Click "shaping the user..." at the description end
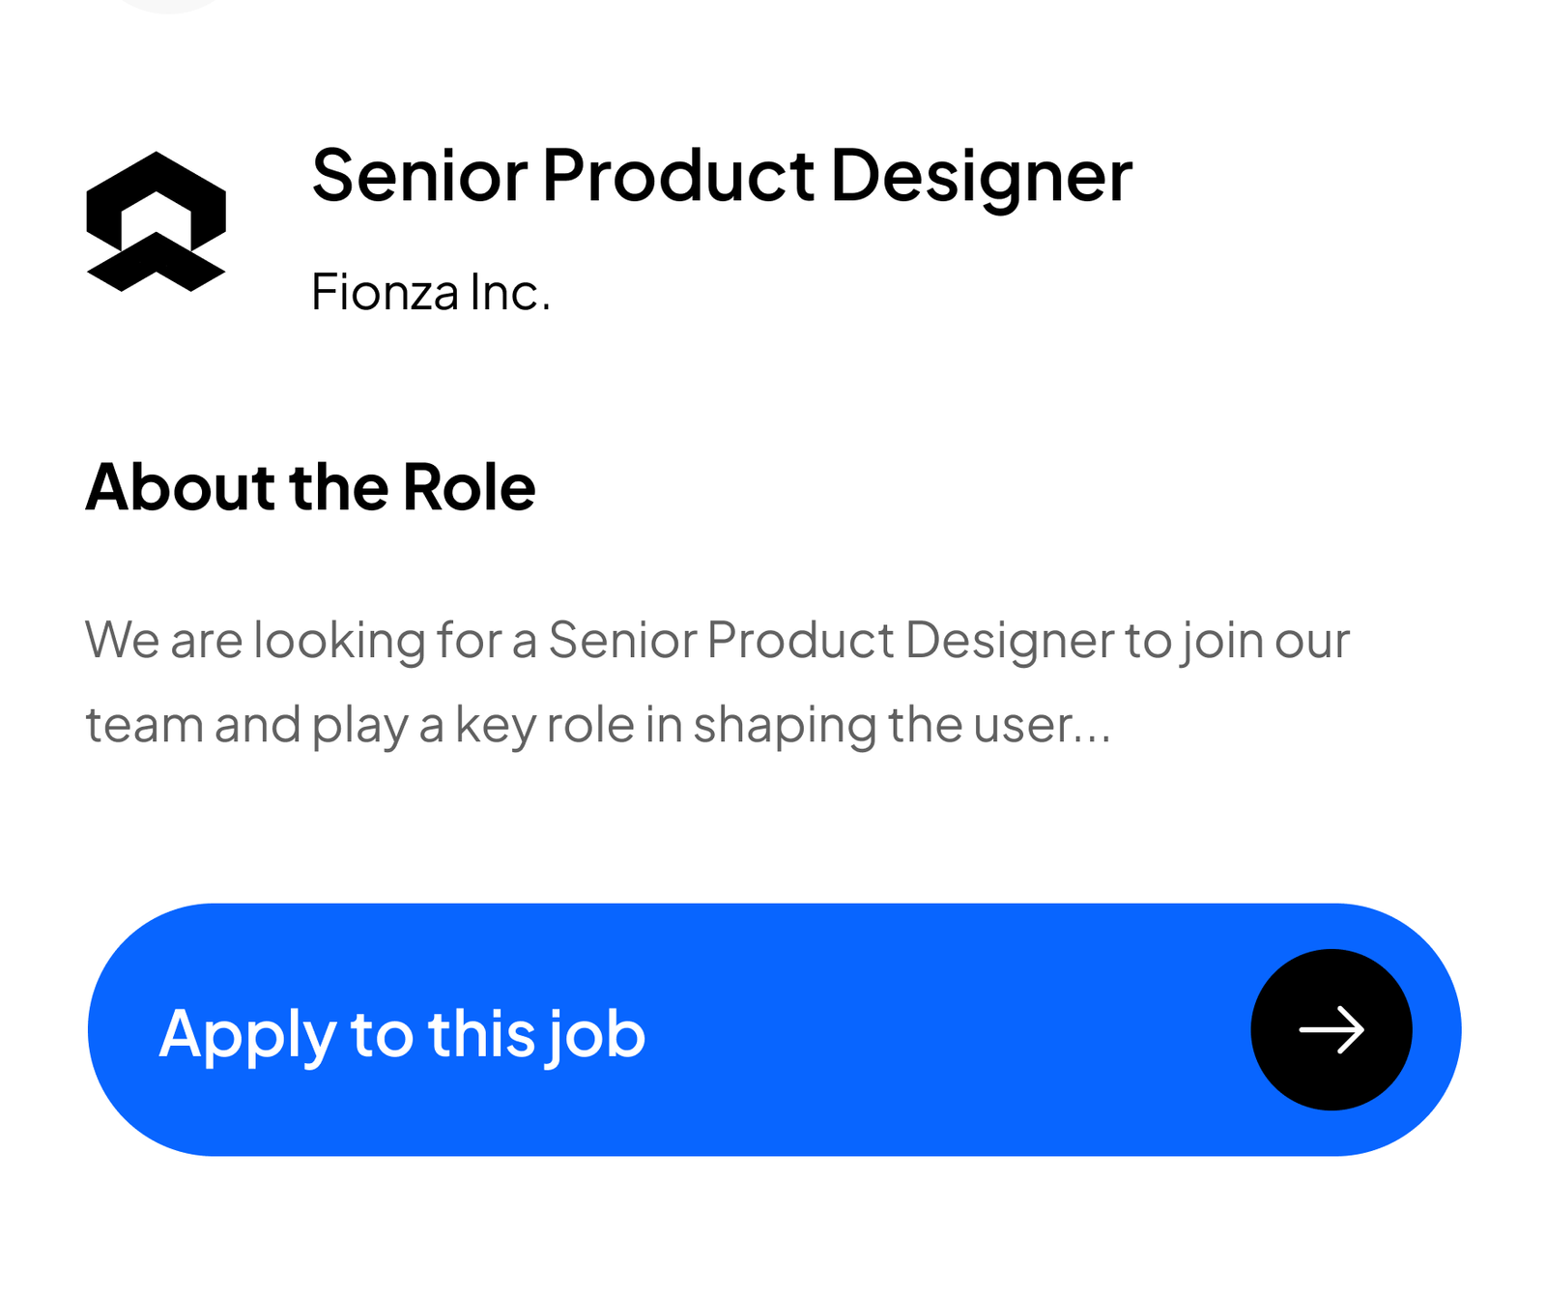1546x1297 pixels. [x=902, y=725]
